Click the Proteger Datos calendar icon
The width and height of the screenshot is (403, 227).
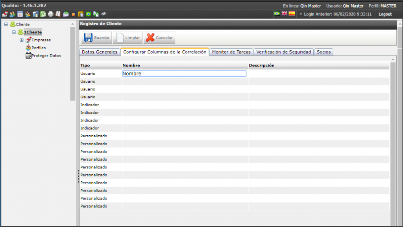28,55
